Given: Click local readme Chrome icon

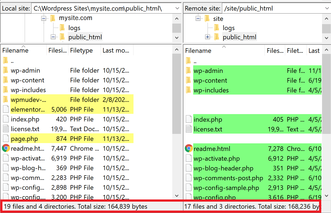Looking at the screenshot, I should (x=6, y=148).
